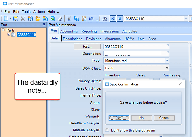Undo last change with undo arrow
The image size is (192, 137).
pyautogui.click(x=91, y=19)
